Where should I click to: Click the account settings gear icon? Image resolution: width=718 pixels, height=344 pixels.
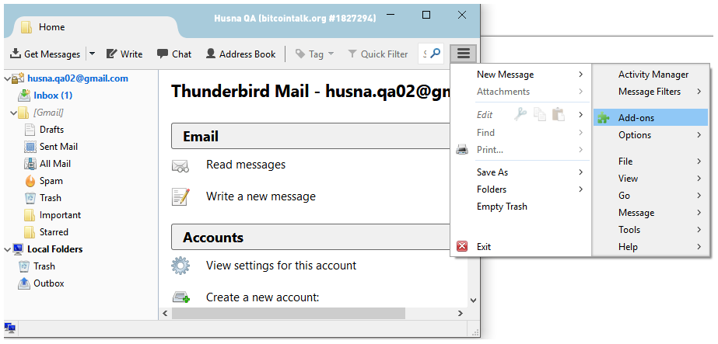(180, 266)
